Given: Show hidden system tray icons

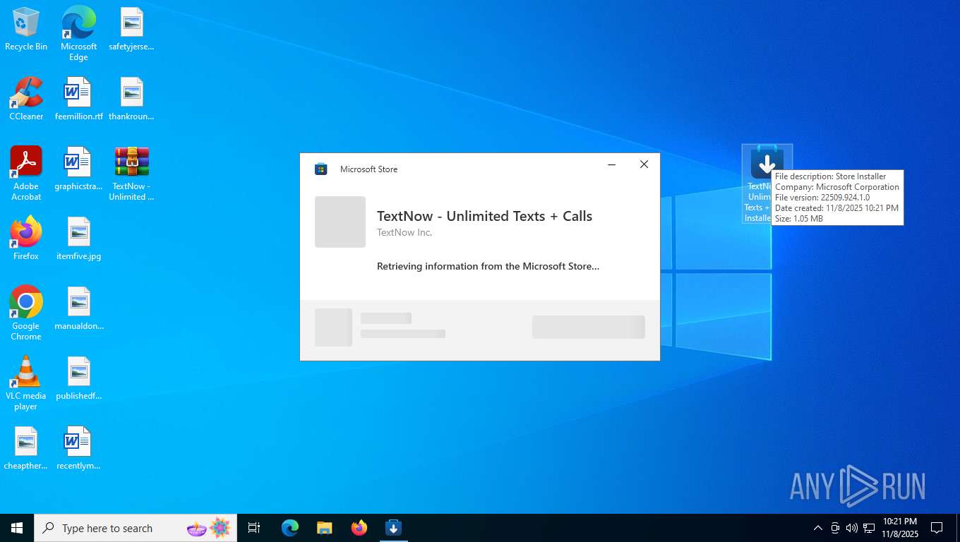Looking at the screenshot, I should [x=818, y=528].
